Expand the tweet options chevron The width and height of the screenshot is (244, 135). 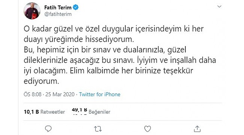click(x=219, y=6)
